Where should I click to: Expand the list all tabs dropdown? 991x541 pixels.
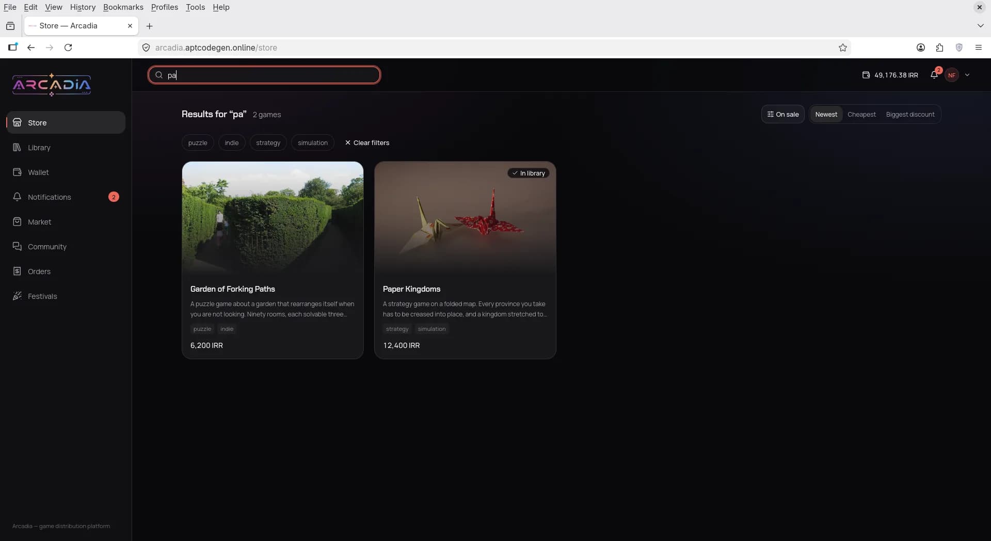coord(980,26)
